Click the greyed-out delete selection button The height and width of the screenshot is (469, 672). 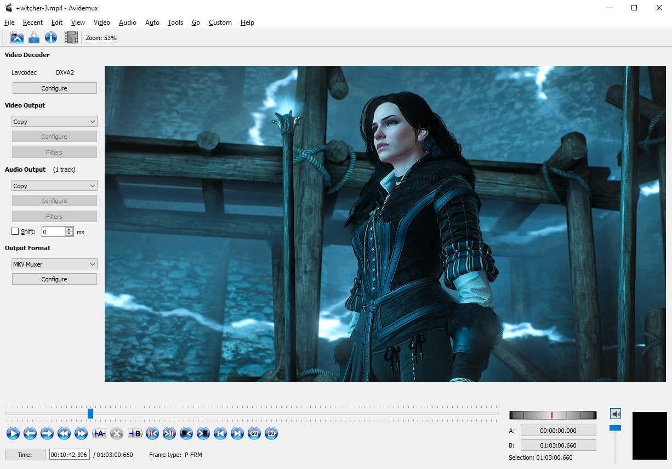pos(116,433)
